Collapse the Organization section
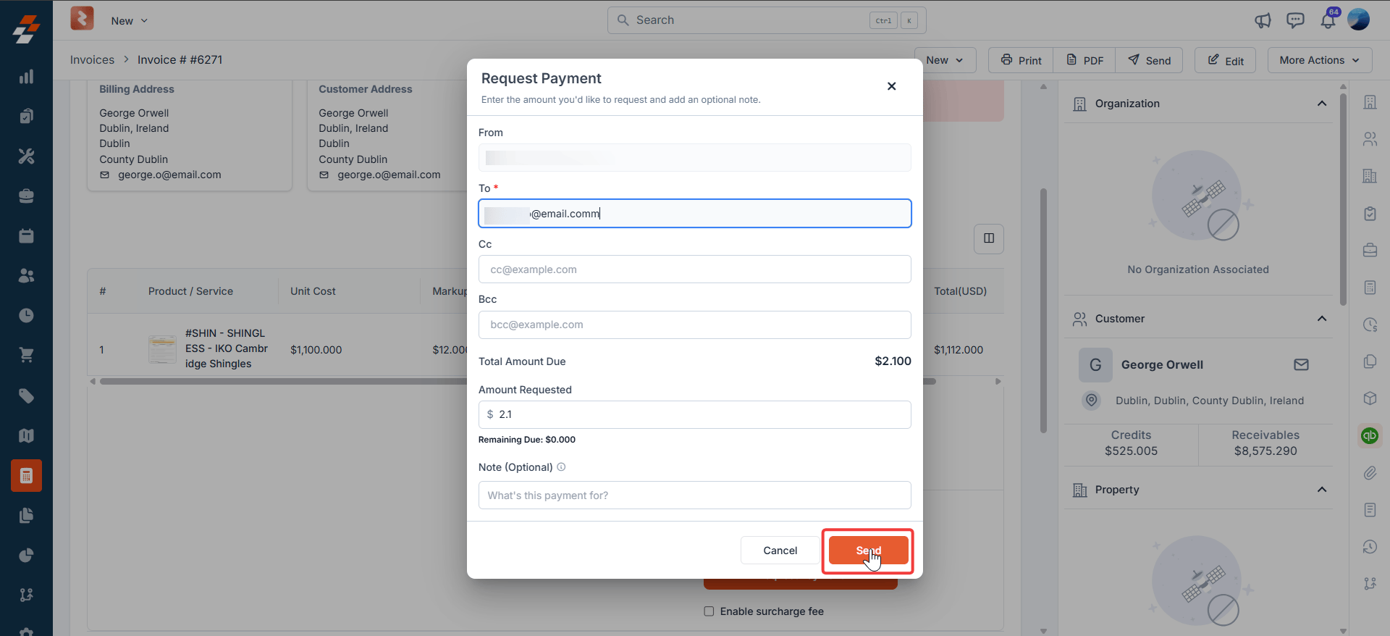Viewport: 1390px width, 636px height. pyautogui.click(x=1322, y=104)
